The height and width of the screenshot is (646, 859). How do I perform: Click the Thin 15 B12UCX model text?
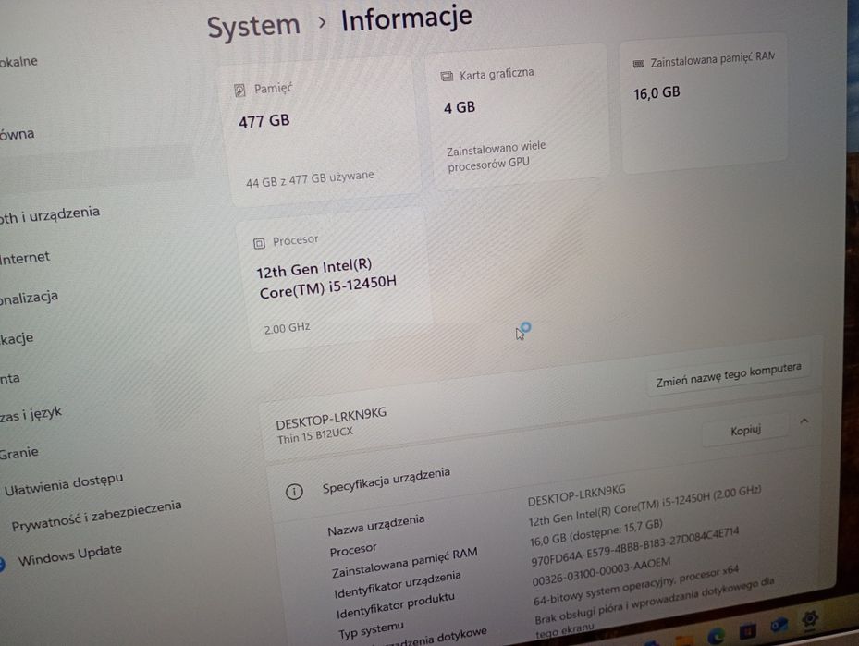tap(315, 435)
